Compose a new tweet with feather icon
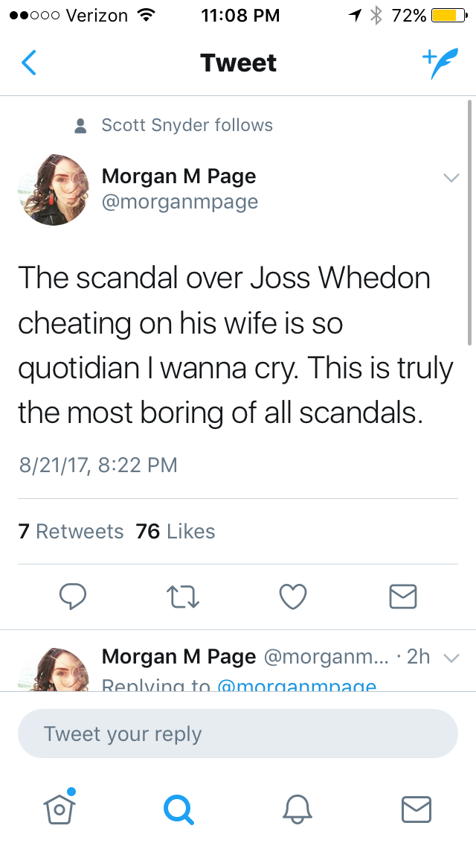This screenshot has height=846, width=476. pos(440,63)
